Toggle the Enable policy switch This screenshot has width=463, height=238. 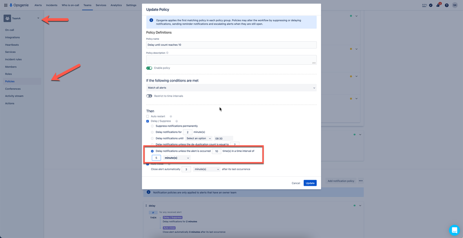pyautogui.click(x=149, y=68)
